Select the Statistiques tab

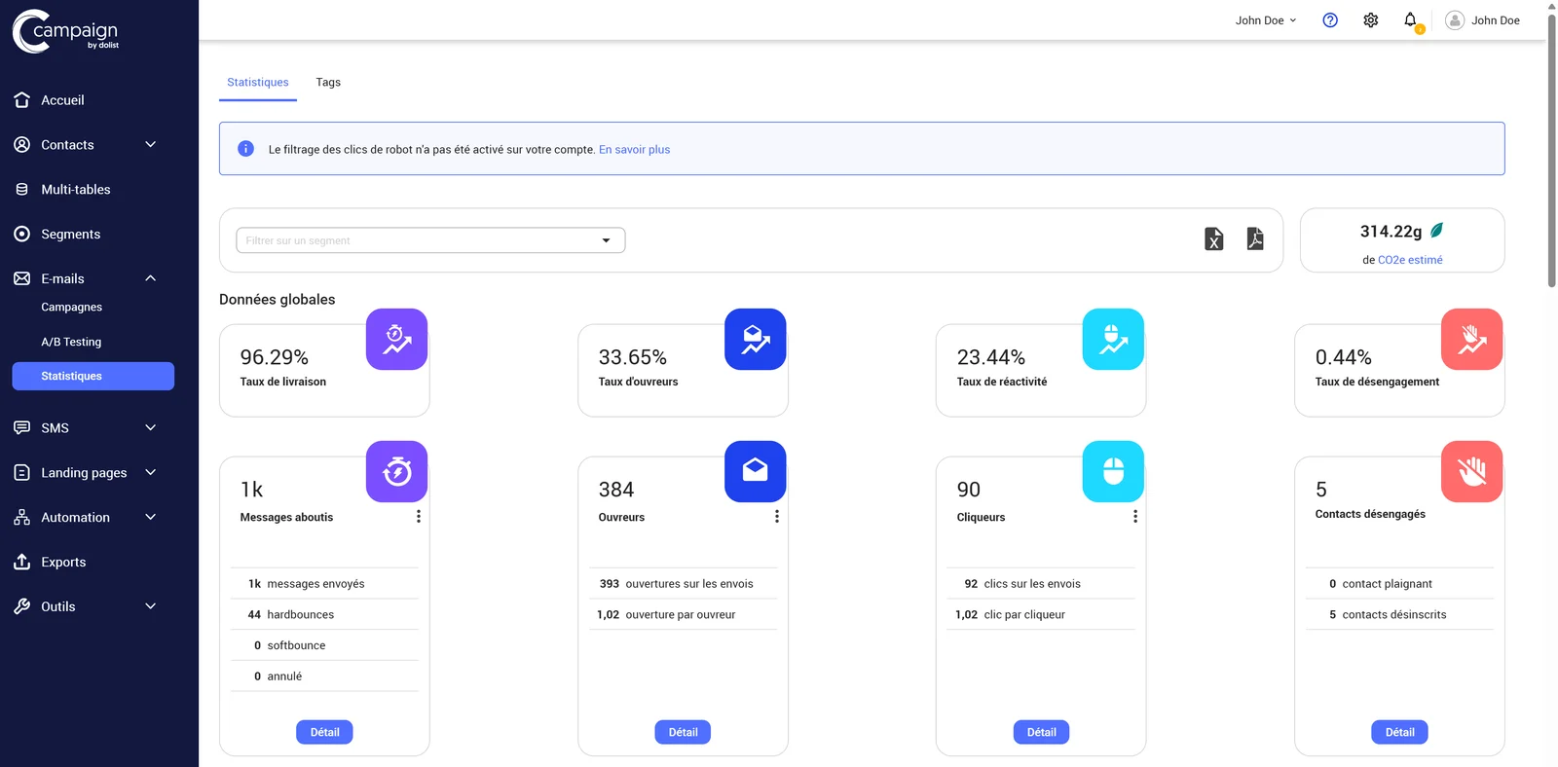tap(258, 82)
